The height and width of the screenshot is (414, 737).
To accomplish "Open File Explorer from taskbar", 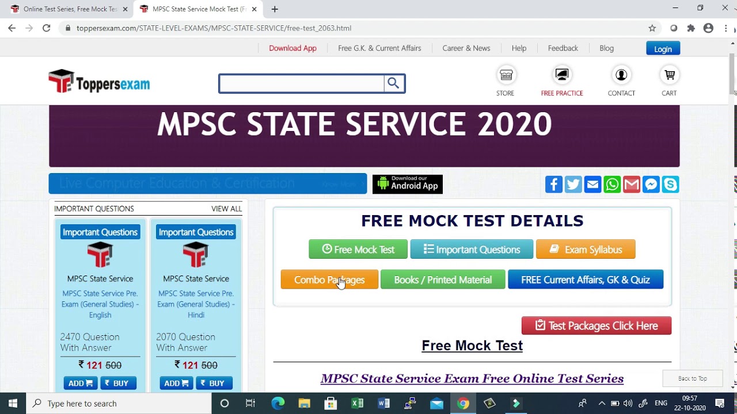I will 304,404.
